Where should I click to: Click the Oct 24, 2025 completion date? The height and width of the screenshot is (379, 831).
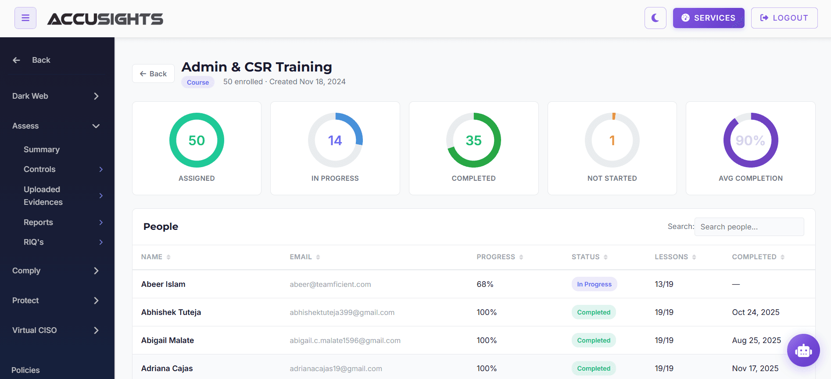click(756, 312)
